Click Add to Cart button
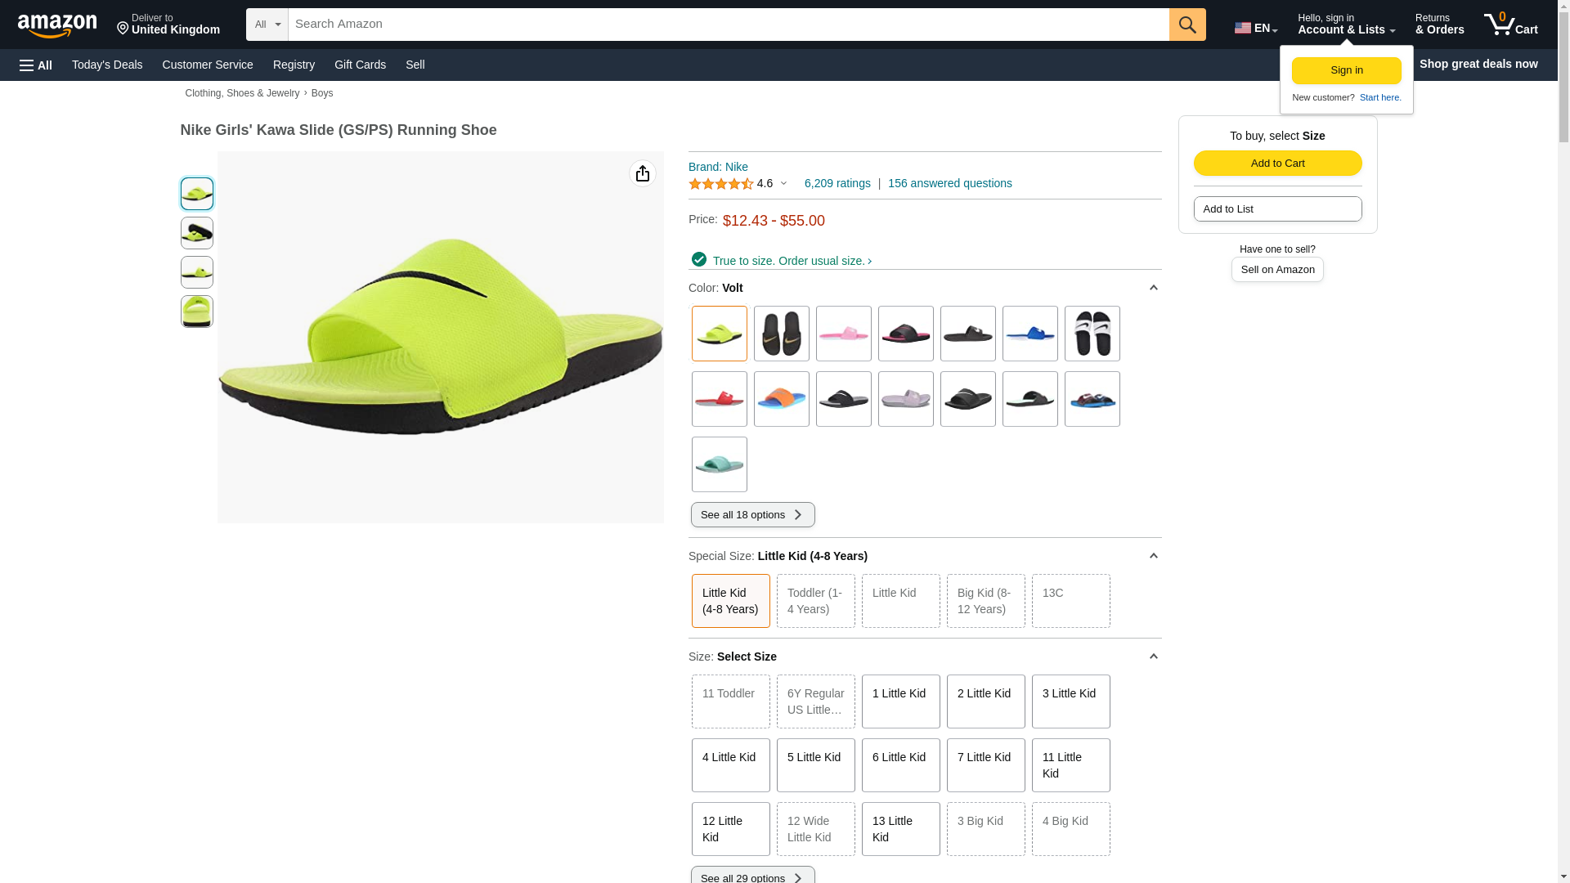The width and height of the screenshot is (1570, 883). click(x=1276, y=163)
